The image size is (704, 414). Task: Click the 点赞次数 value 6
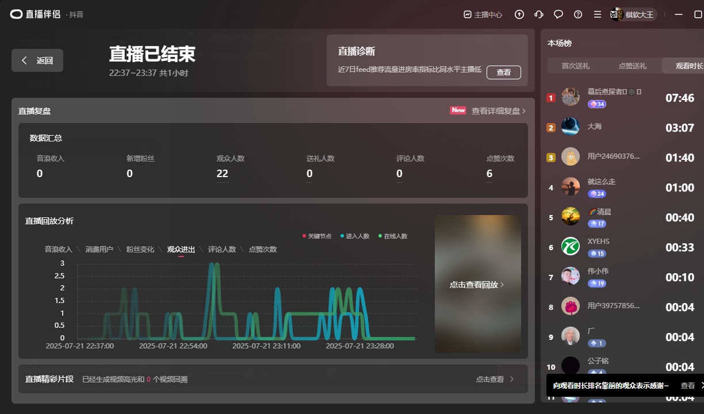(x=489, y=174)
